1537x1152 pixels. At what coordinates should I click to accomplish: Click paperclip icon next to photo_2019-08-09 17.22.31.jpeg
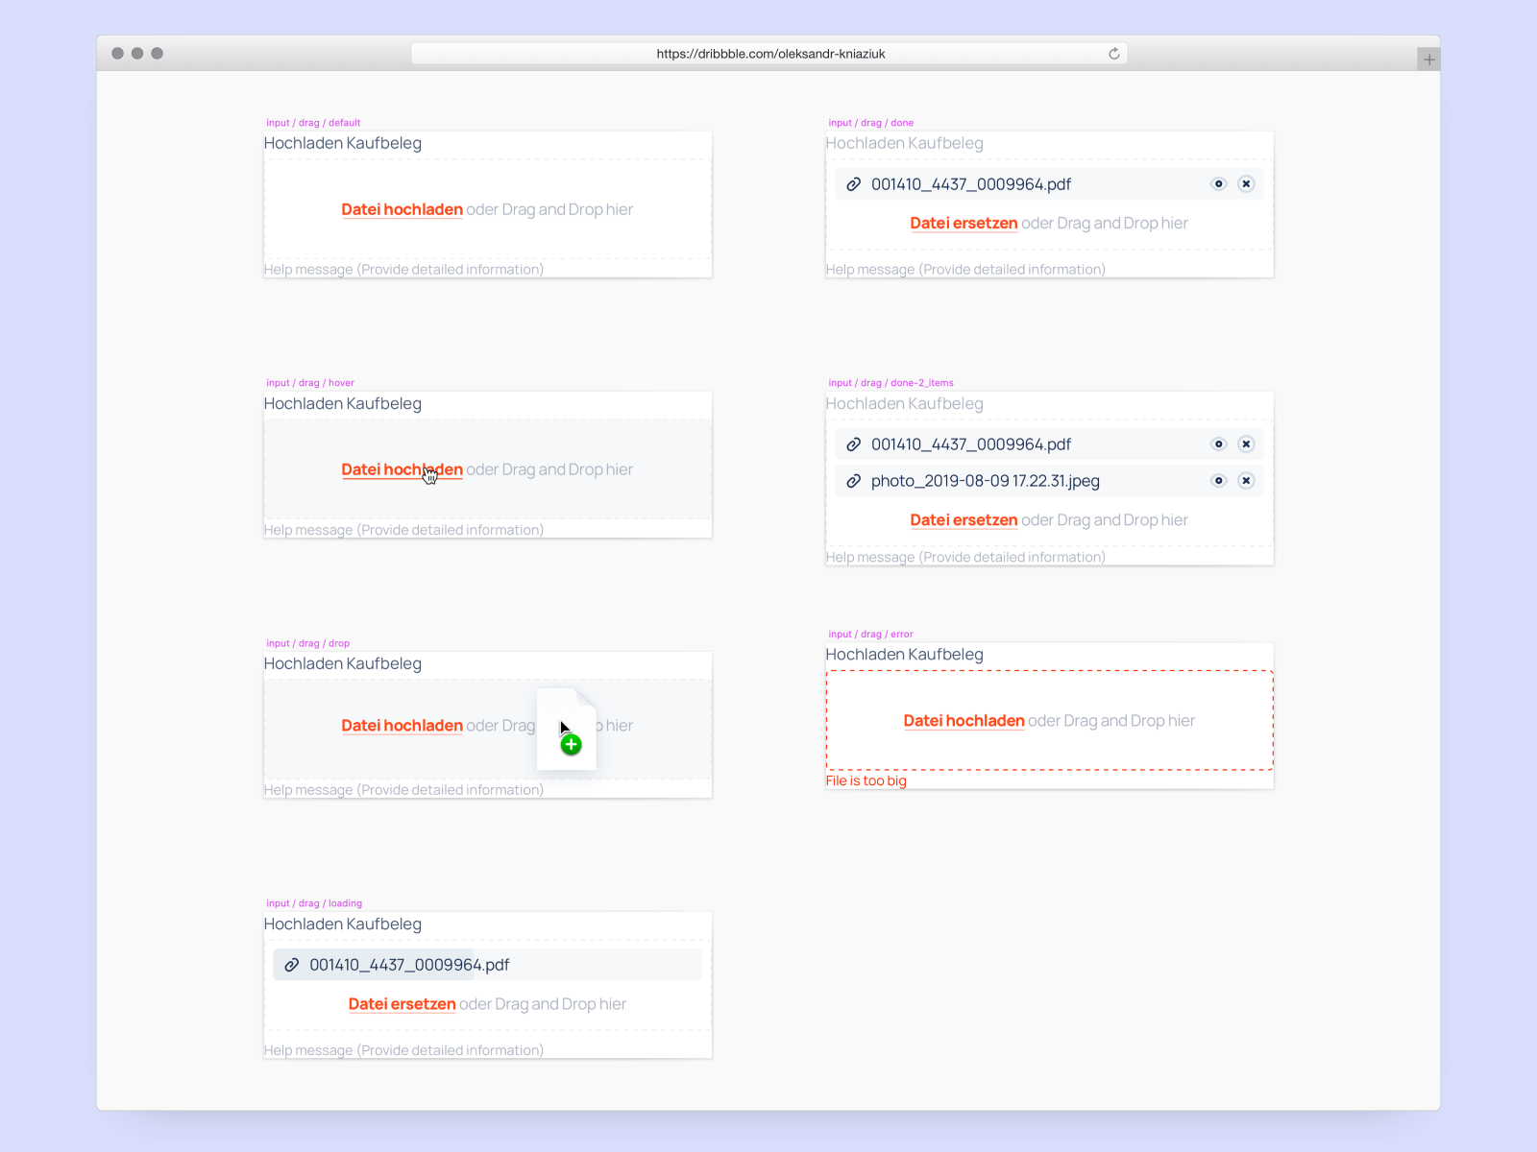pos(854,481)
